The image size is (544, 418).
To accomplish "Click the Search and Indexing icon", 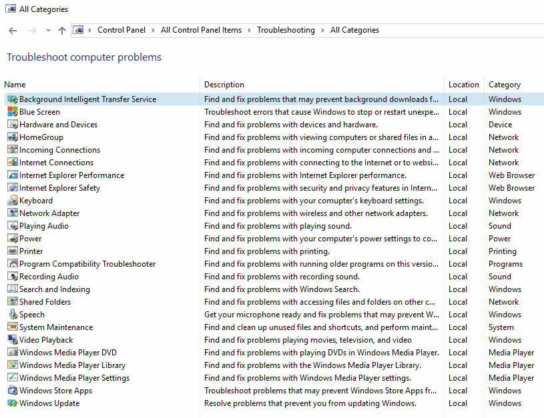I will coord(13,289).
